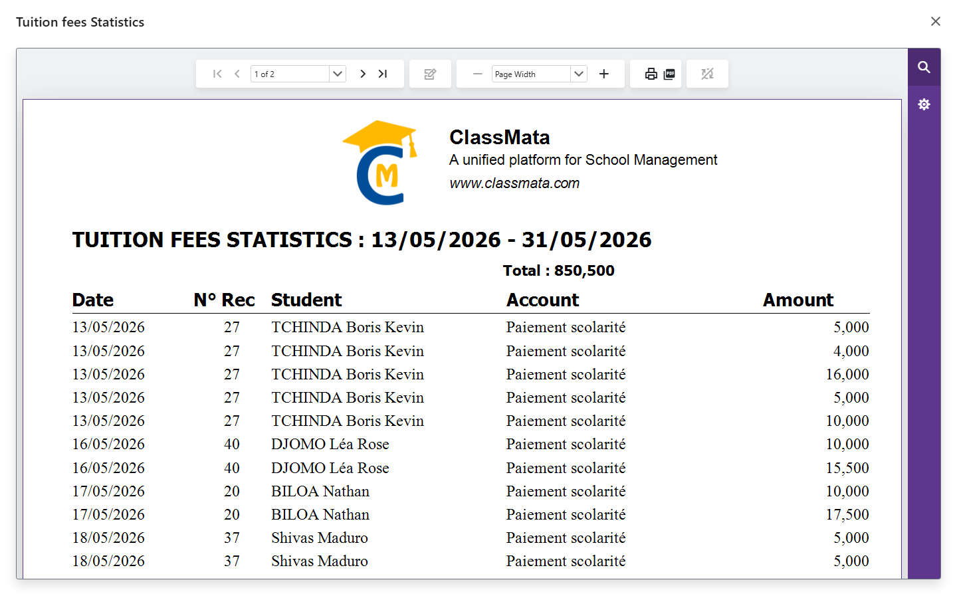Open the page number dropdown arrow
This screenshot has width=957, height=598.
[x=338, y=74]
